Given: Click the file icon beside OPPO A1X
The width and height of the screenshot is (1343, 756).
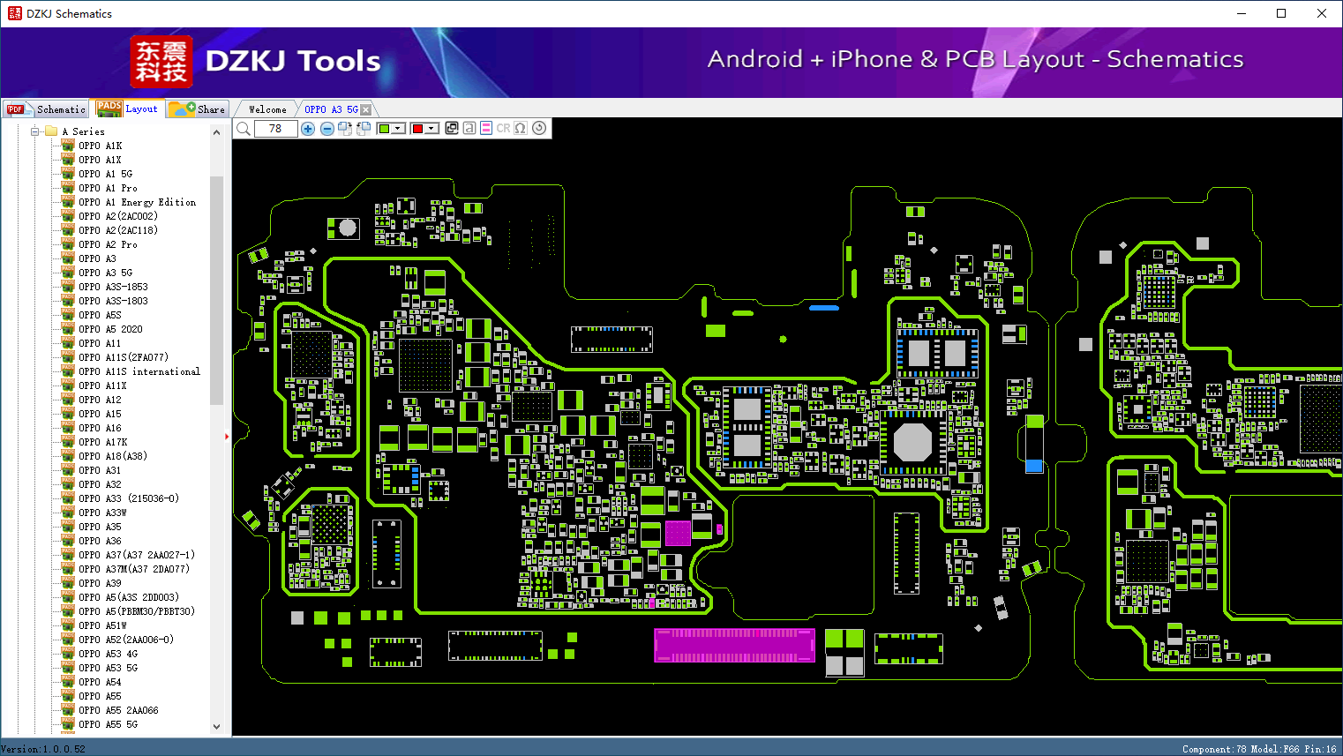Looking at the screenshot, I should coord(68,160).
